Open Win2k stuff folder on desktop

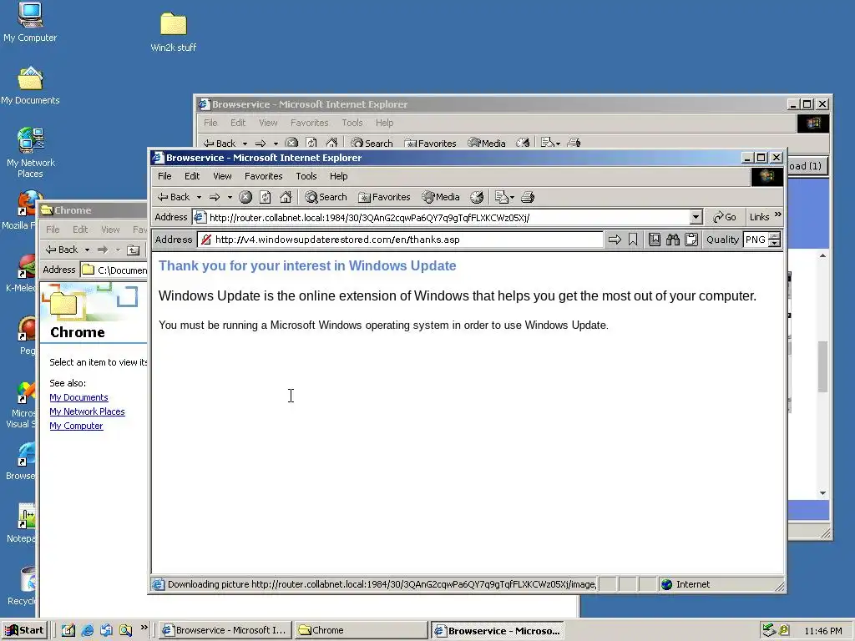[x=174, y=33]
